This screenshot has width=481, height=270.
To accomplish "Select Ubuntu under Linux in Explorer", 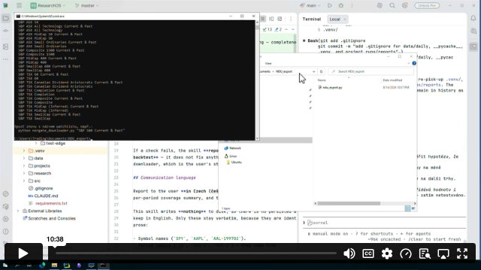I will click(x=237, y=162).
